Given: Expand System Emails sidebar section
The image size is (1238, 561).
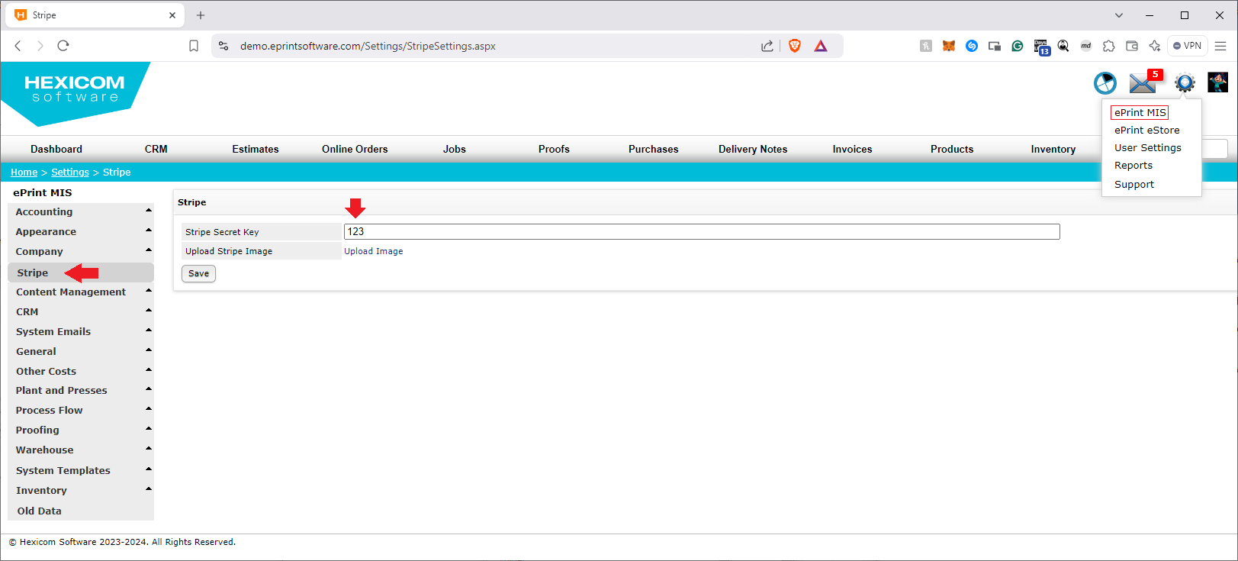Looking at the screenshot, I should tap(81, 331).
